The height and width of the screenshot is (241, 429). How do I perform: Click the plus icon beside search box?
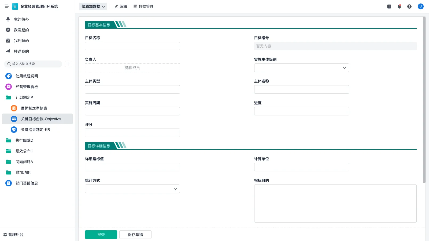pyautogui.click(x=68, y=64)
